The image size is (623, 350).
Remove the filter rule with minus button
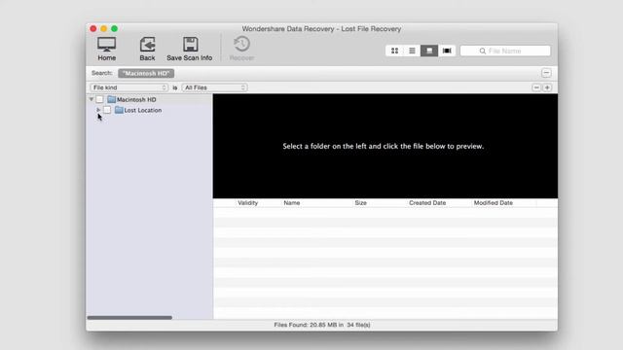[x=536, y=87]
